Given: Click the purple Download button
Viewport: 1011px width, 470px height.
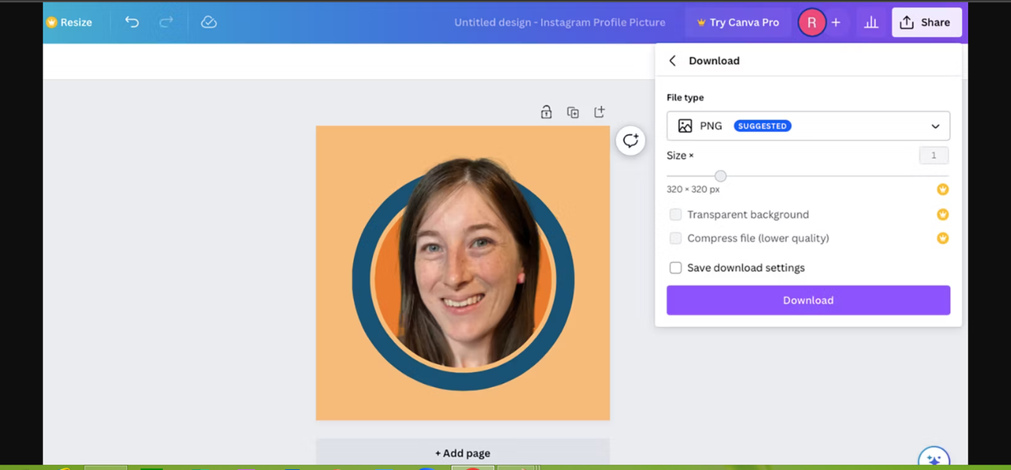Looking at the screenshot, I should 808,300.
